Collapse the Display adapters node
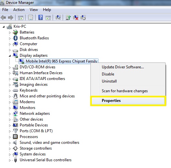 (x=10, y=56)
